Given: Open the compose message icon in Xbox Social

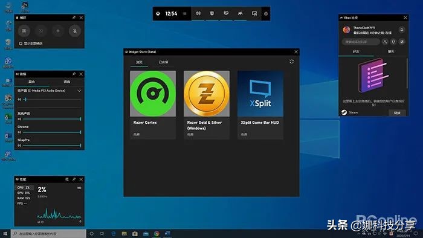Looking at the screenshot, I should tap(402, 42).
